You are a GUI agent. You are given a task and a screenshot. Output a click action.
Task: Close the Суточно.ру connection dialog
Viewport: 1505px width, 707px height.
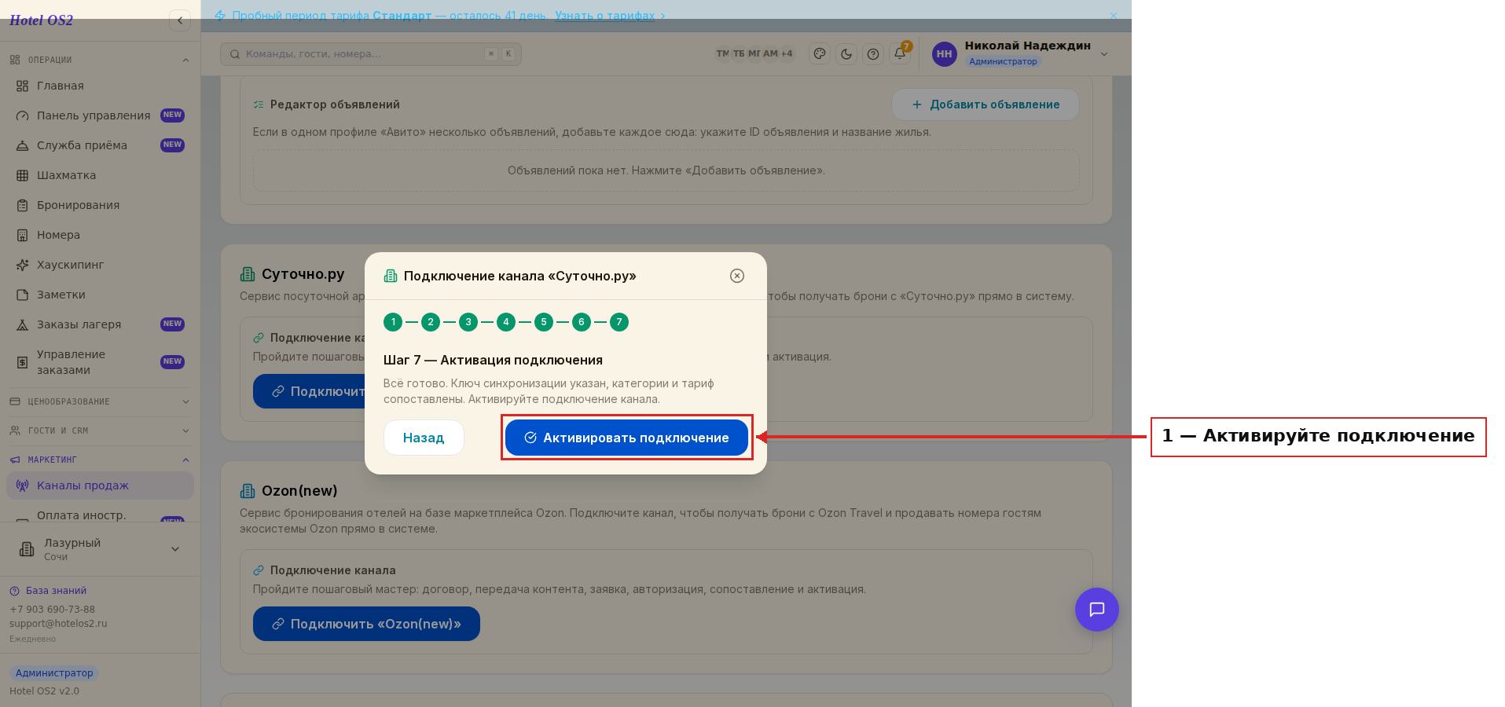tap(737, 276)
